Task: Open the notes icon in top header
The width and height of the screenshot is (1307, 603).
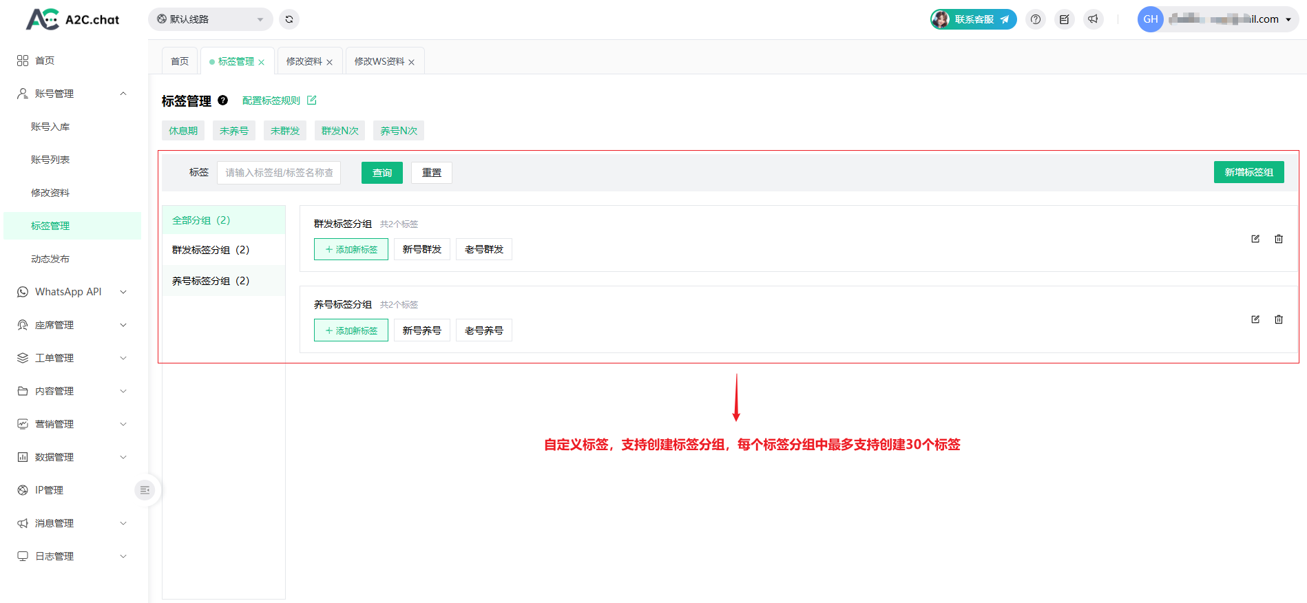Action: [1064, 19]
